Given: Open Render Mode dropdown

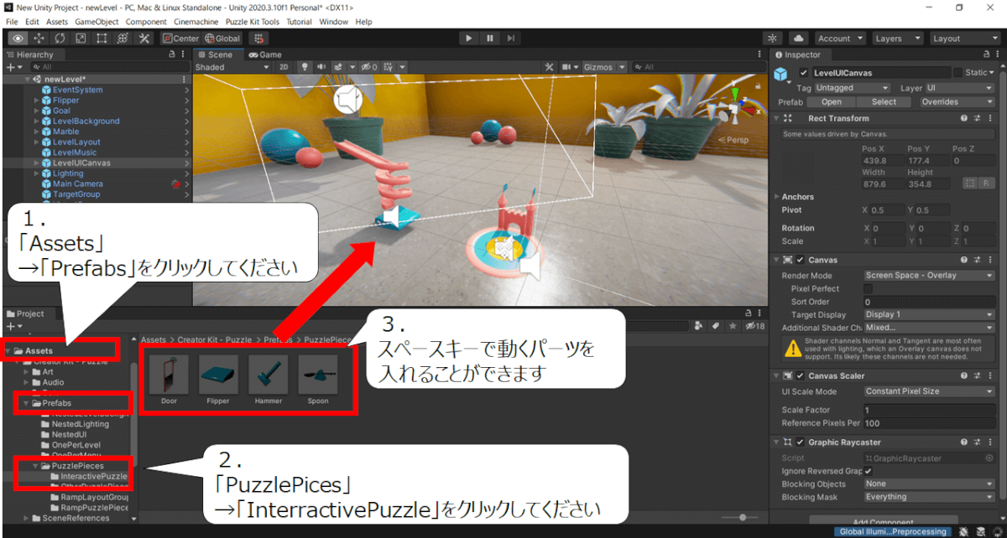Looking at the screenshot, I should (x=929, y=275).
